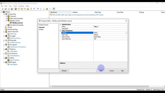Collapse the Alarms & Events node
Viewport: 165px width, 93px height.
click(x=4, y=32)
